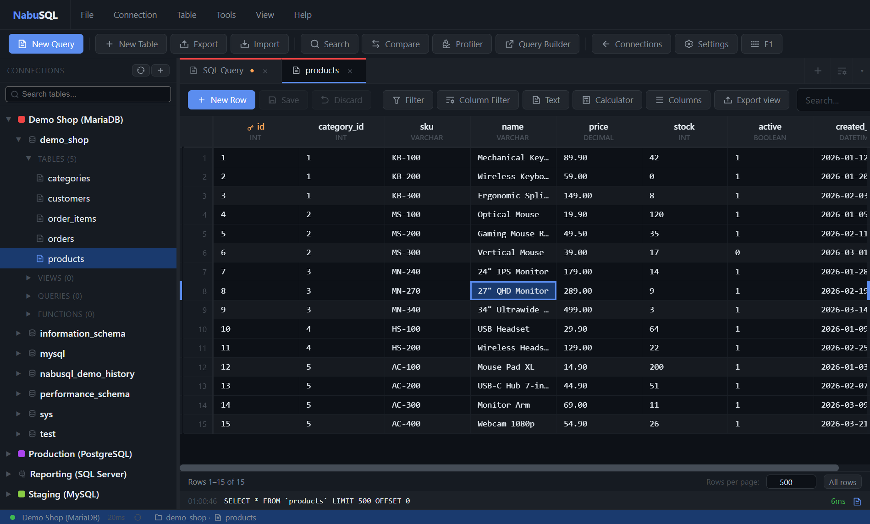Open the Column Filter tool

tap(478, 100)
